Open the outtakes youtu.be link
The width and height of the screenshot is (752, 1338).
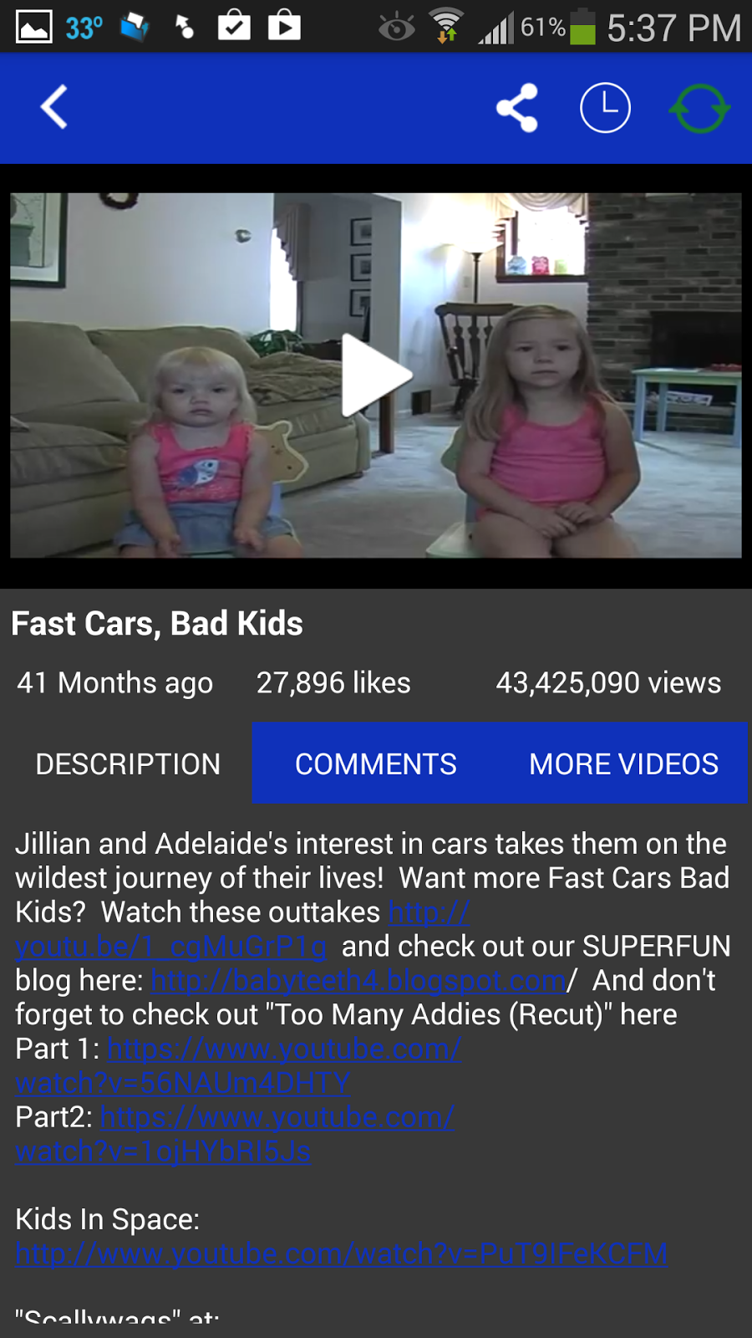coord(170,946)
